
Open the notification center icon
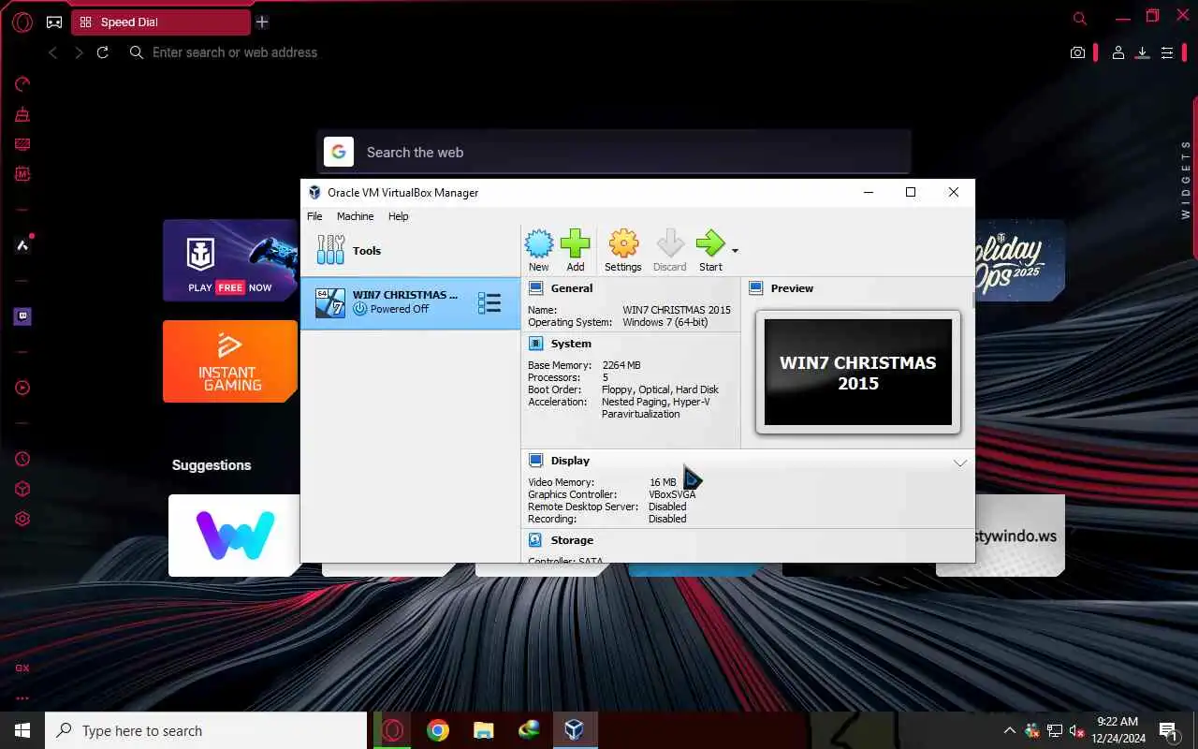(1168, 730)
